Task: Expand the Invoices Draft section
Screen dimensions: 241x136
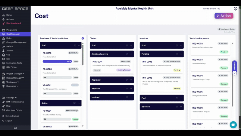Action: click(x=162, y=45)
